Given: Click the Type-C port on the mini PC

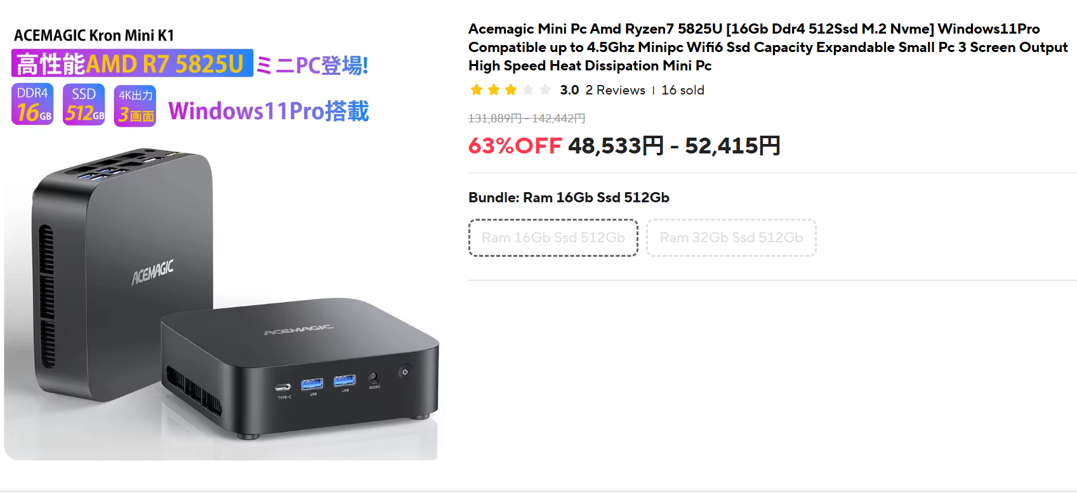Looking at the screenshot, I should 283,387.
